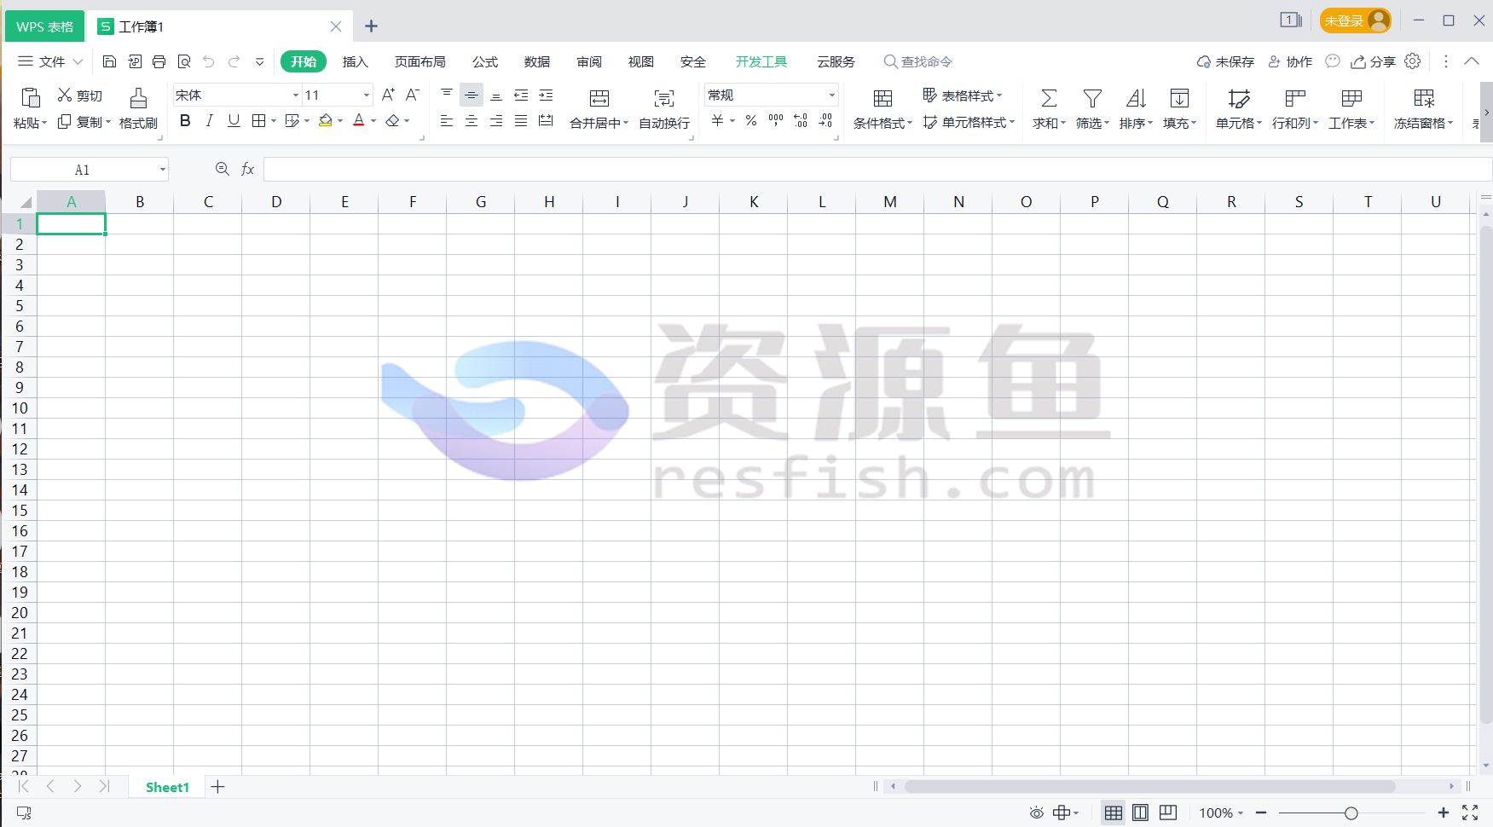Switch to normal view in status bar
This screenshot has width=1493, height=827.
click(x=1114, y=813)
